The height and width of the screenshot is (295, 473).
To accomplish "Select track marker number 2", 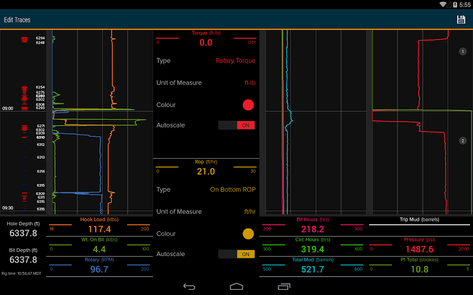I will pos(462,140).
